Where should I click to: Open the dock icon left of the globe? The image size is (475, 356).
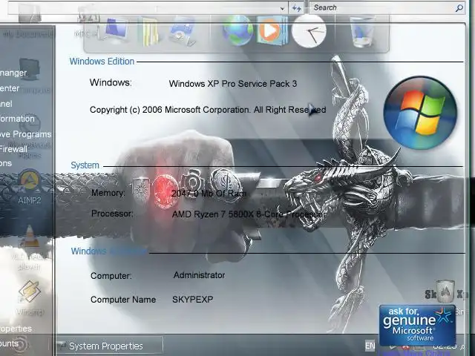click(x=183, y=31)
